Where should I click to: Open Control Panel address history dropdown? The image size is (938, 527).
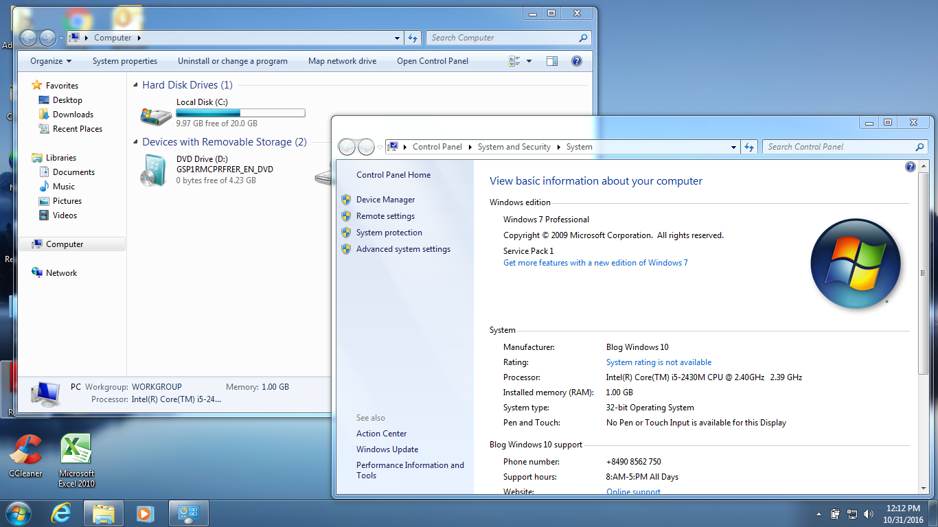pos(734,147)
